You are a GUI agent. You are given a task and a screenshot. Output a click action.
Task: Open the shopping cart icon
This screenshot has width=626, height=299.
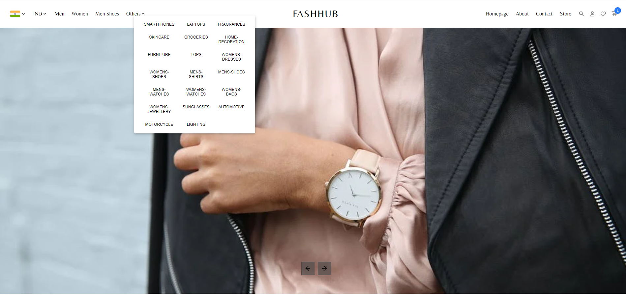(x=614, y=14)
